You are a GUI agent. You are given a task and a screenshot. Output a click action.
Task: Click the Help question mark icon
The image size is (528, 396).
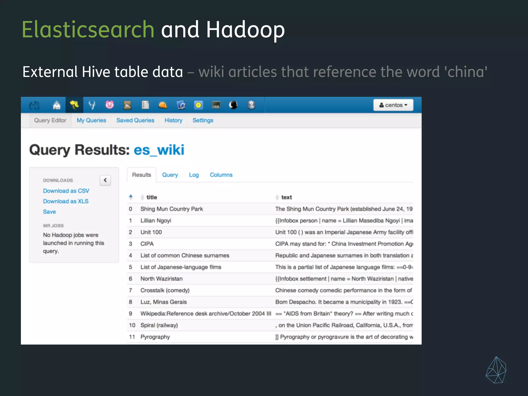pos(251,105)
